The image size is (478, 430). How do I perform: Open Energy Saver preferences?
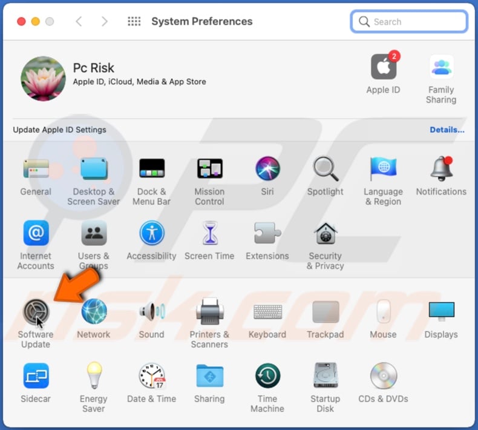tap(94, 375)
